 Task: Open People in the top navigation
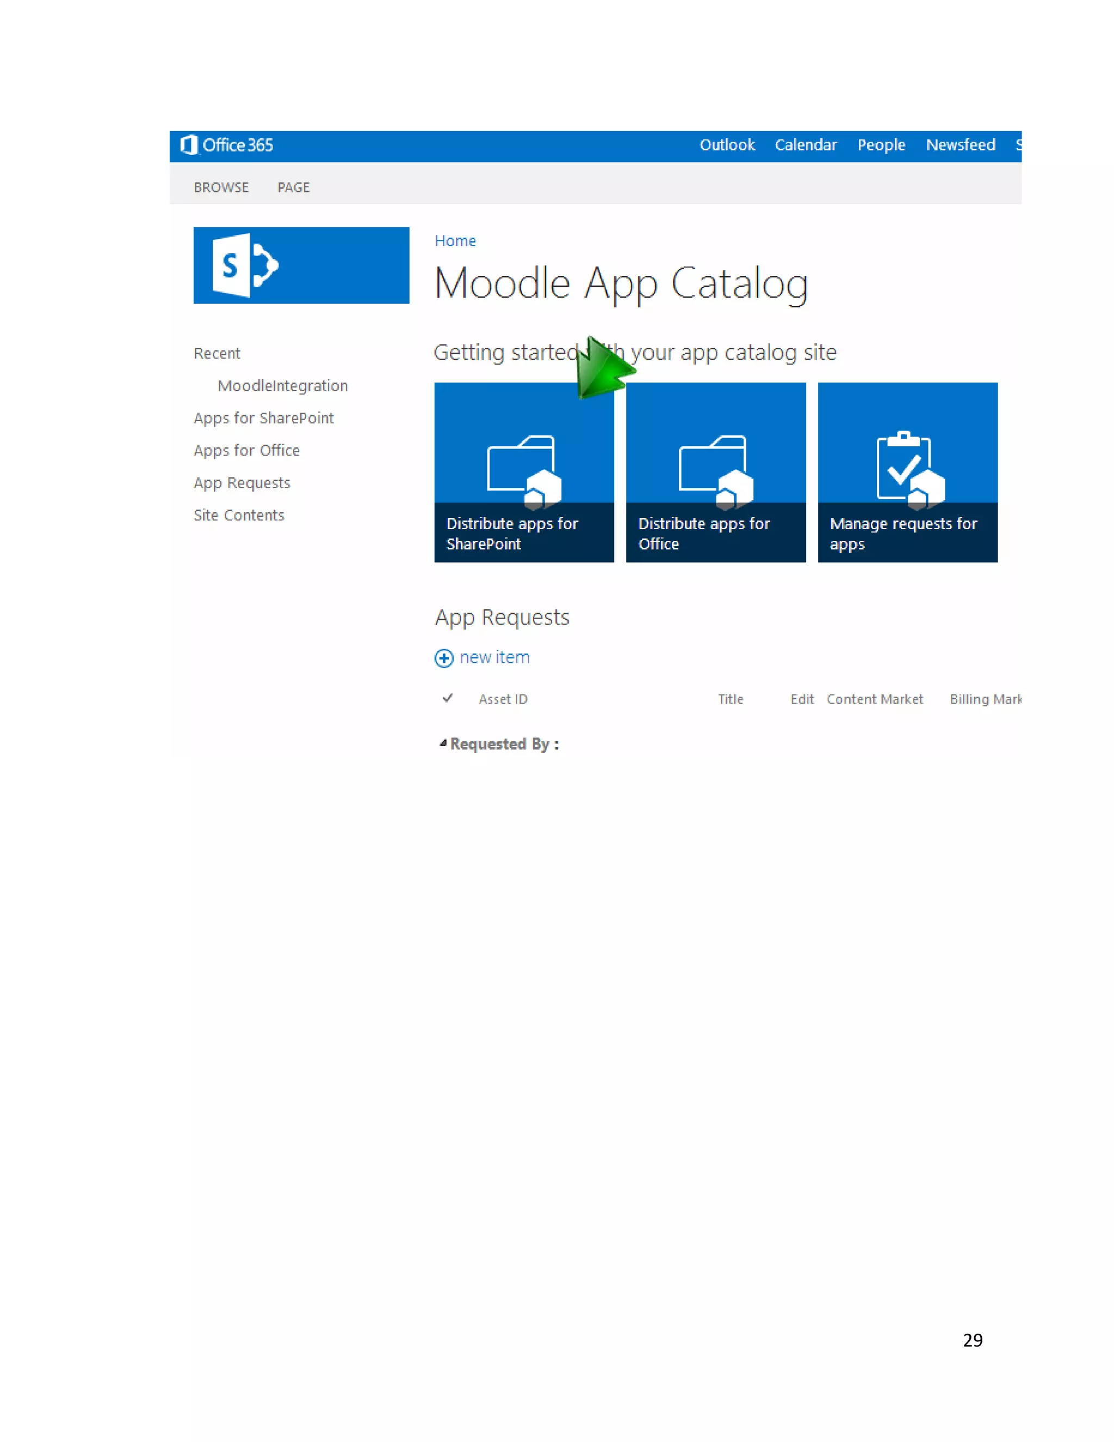coord(881,145)
